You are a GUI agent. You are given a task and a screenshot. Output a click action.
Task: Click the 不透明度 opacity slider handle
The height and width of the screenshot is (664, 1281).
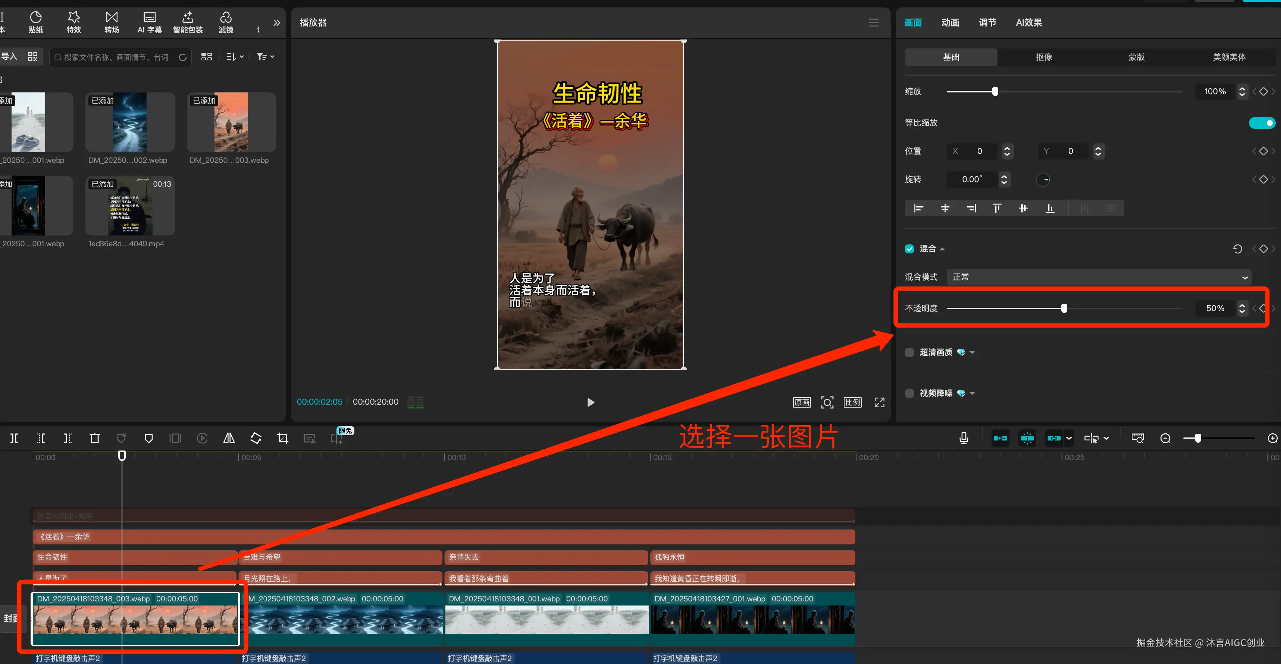[x=1064, y=309]
